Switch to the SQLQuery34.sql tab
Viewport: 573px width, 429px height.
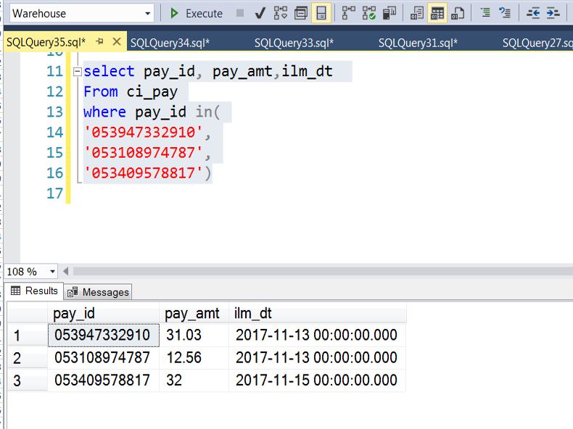coord(170,43)
